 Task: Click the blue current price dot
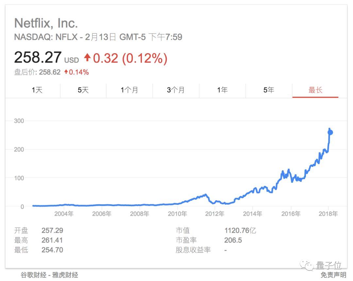click(x=330, y=132)
